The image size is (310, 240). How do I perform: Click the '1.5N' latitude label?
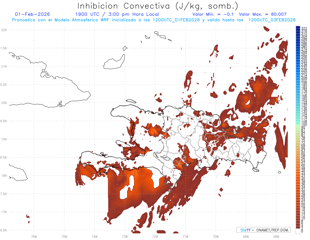coord(4,48)
